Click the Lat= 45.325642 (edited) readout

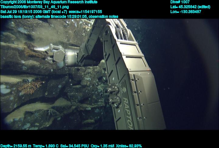(190, 7)
